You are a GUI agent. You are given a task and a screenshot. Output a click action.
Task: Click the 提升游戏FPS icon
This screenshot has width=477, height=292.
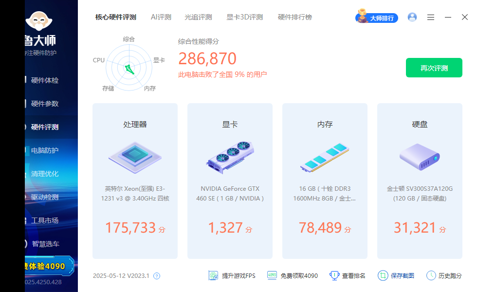point(213,275)
